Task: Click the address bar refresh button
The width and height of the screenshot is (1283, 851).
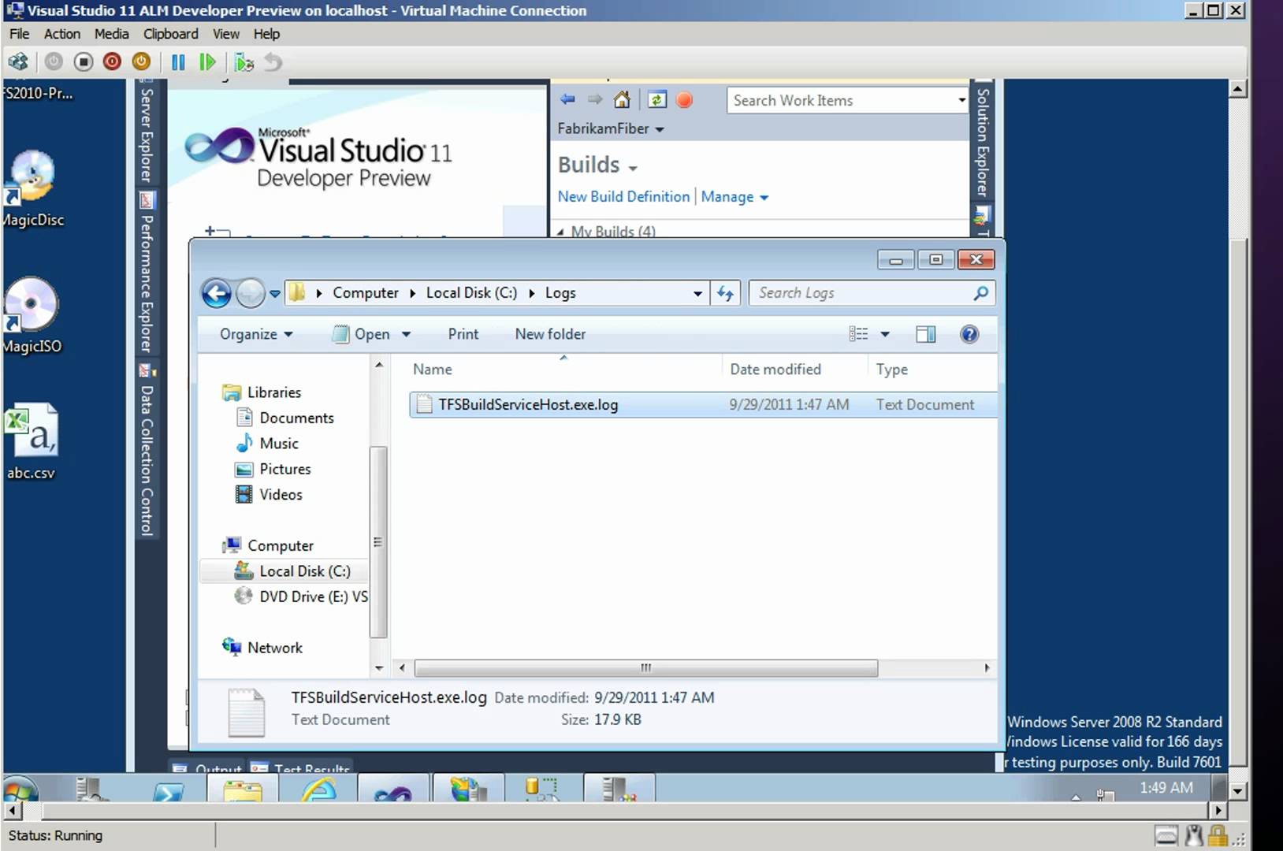Action: [725, 293]
